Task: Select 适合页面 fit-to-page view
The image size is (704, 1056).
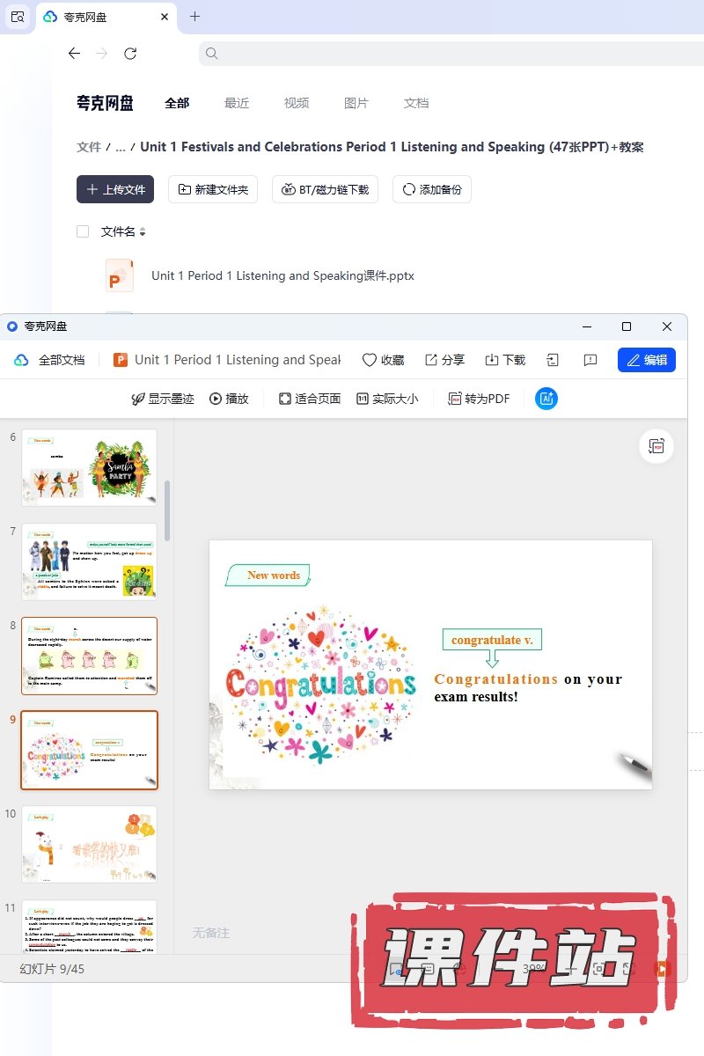Action: [310, 399]
